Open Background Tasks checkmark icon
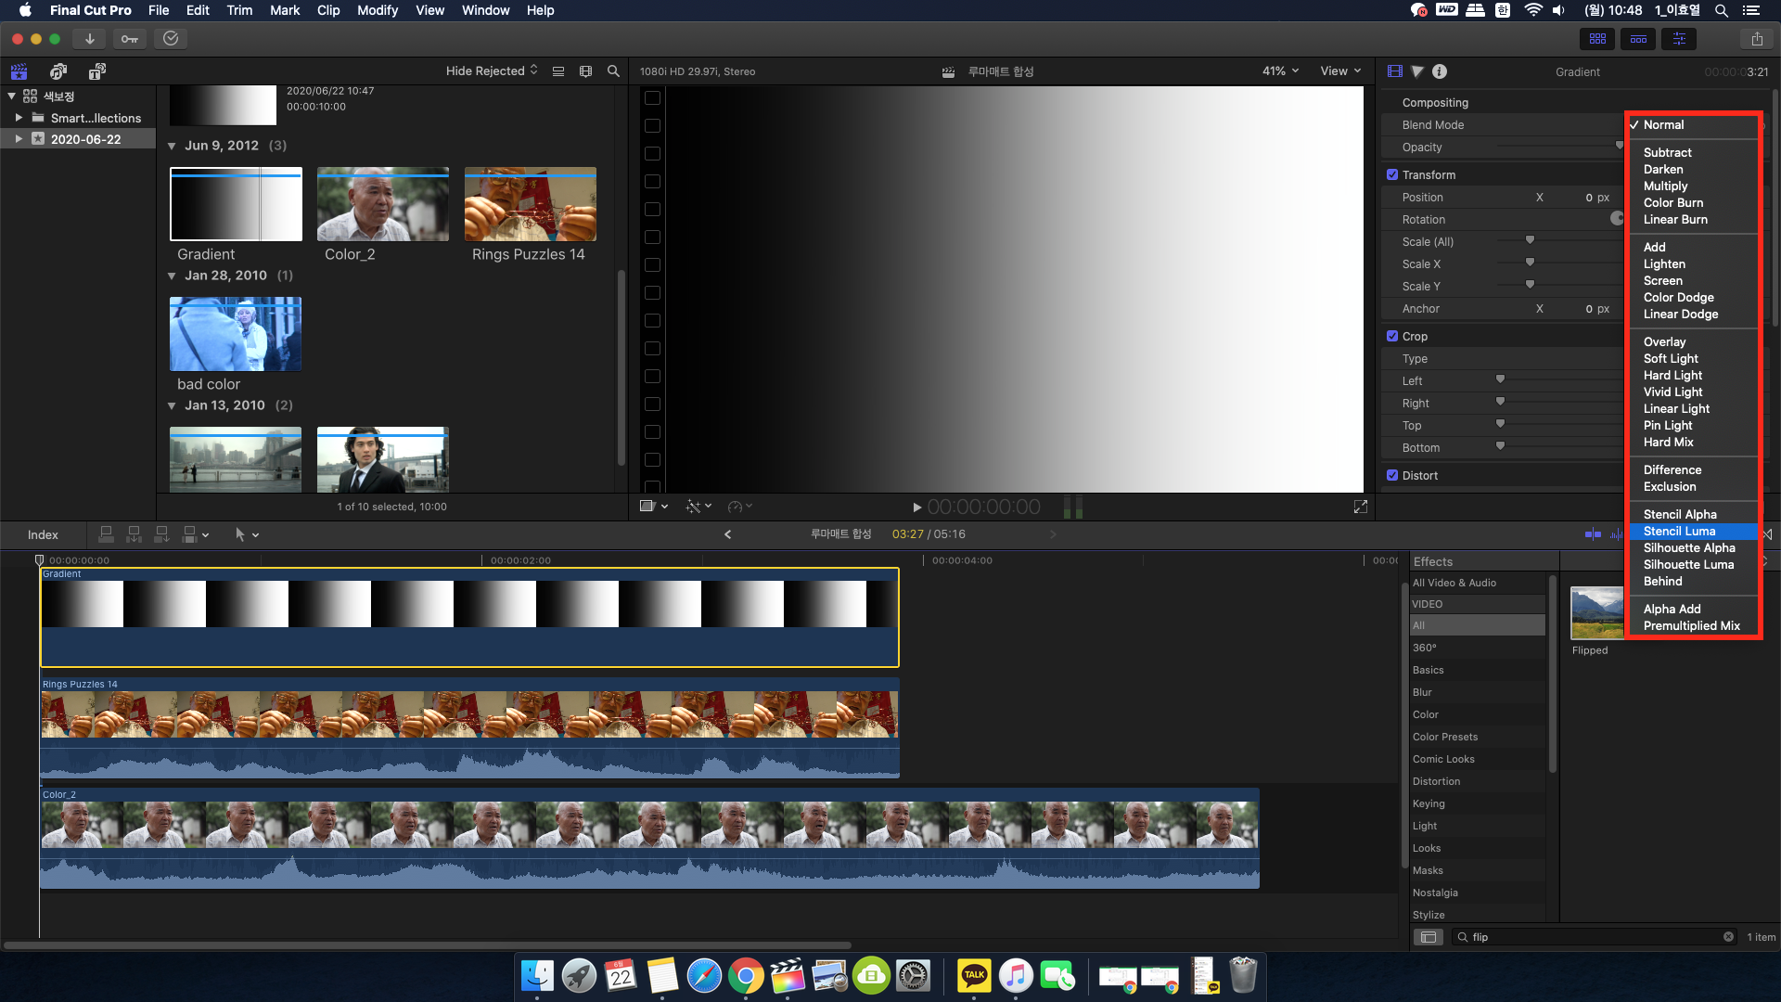This screenshot has height=1002, width=1781. coord(171,39)
